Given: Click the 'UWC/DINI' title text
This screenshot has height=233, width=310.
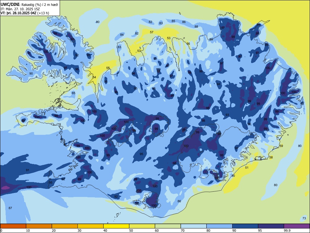Looking at the screenshot, I should [10, 4].
